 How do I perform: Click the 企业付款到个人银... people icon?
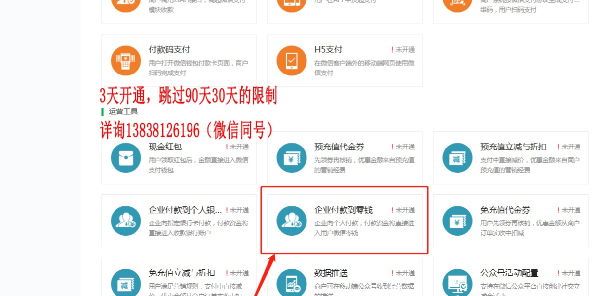(126, 221)
